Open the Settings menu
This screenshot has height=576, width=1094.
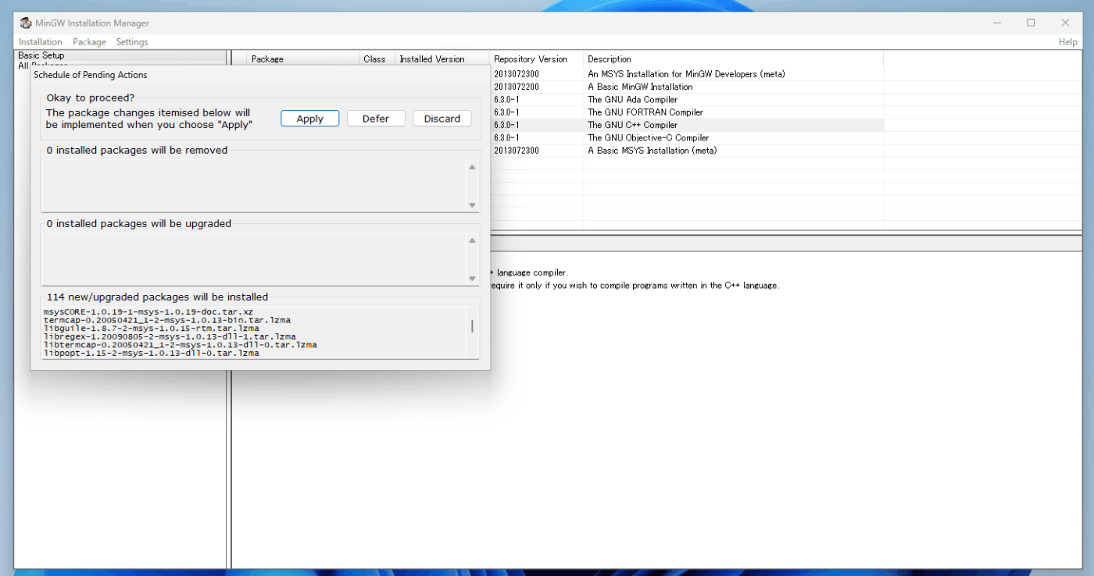coord(132,42)
